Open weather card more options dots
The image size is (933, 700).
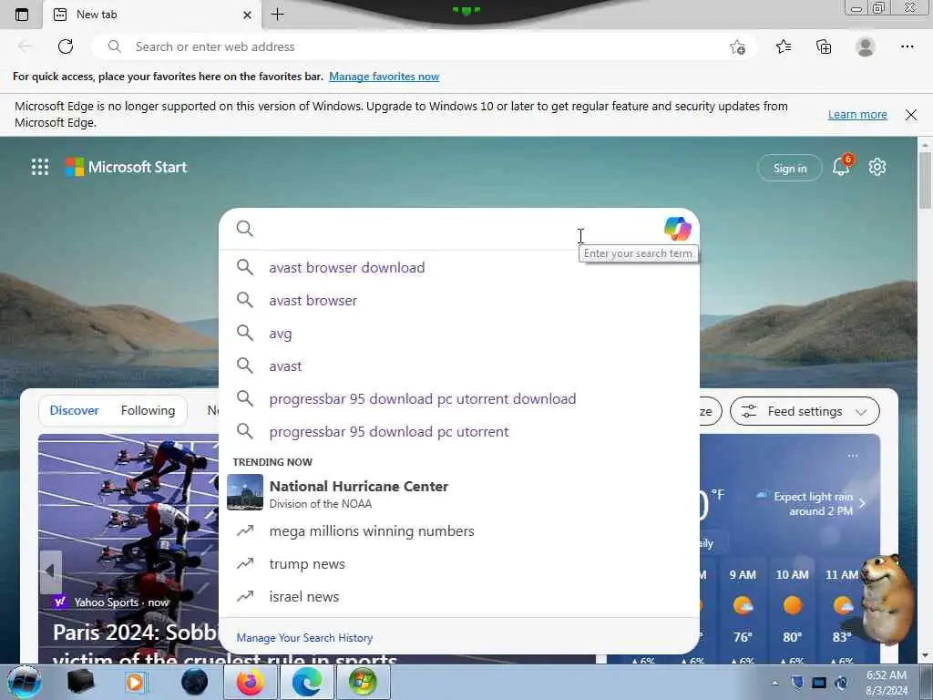coord(853,456)
